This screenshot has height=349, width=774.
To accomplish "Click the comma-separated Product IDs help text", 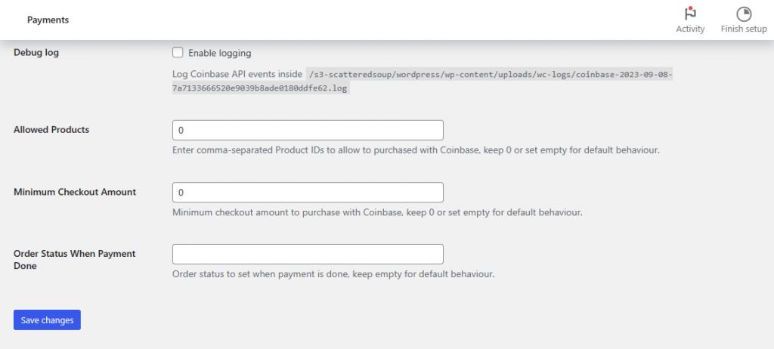I will coord(416,150).
